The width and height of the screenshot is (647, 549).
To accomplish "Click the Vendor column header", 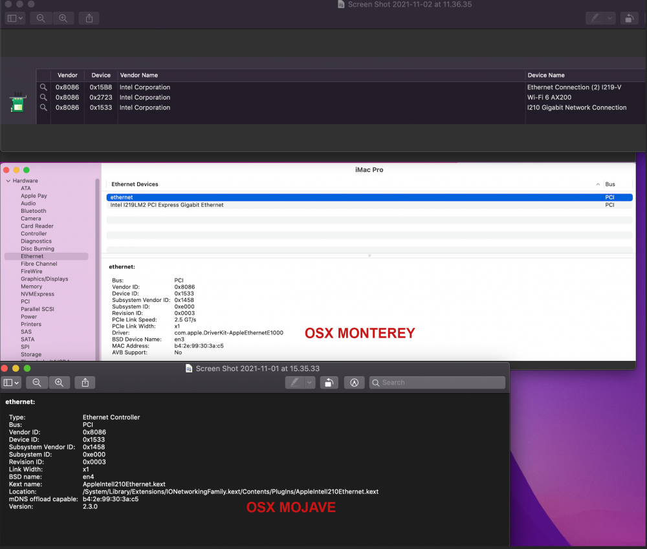I will [x=67, y=75].
